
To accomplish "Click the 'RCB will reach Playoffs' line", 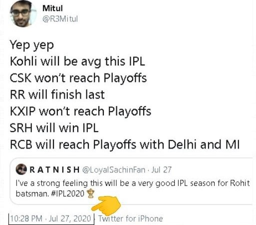I will pyautogui.click(x=125, y=144).
